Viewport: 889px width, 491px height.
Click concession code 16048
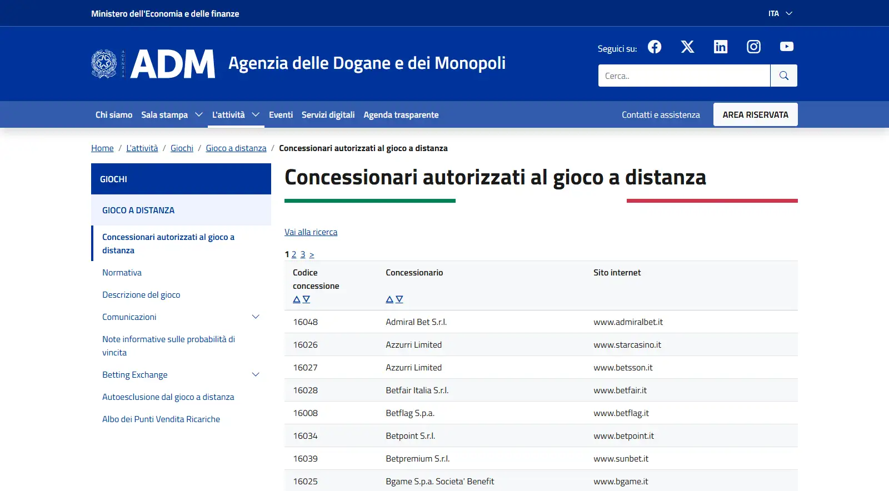306,322
